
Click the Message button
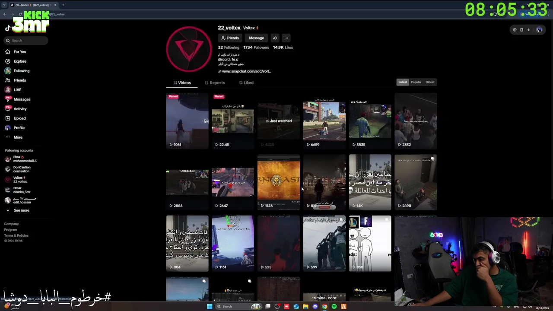coord(256,38)
